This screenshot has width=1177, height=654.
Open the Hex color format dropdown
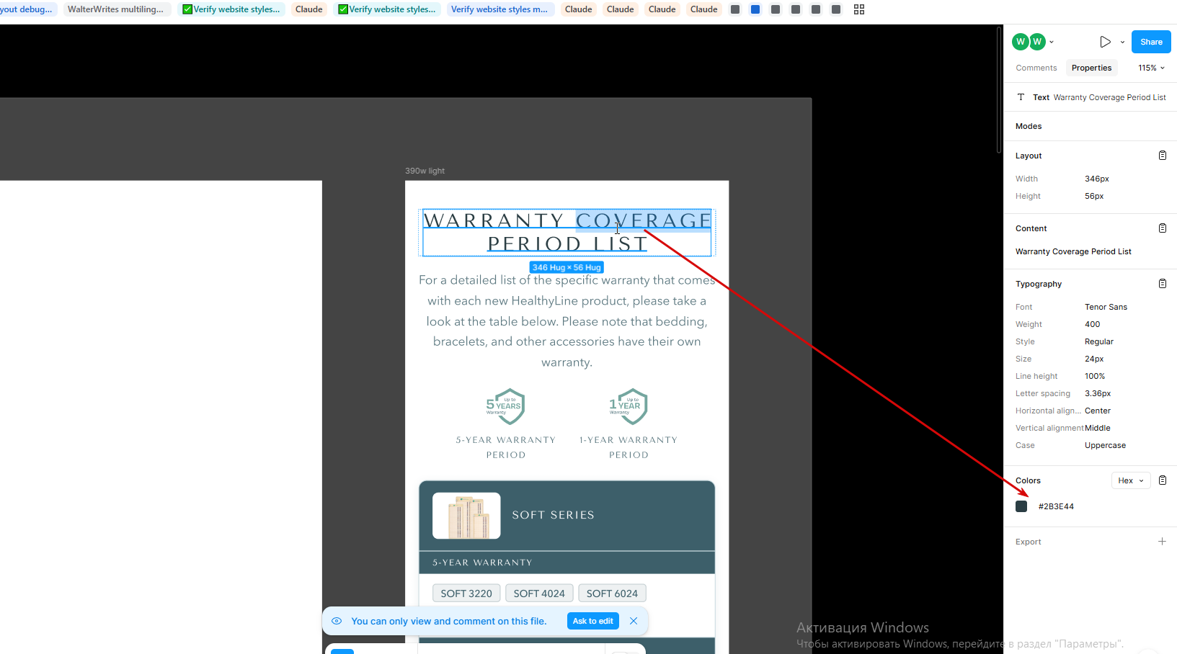tap(1131, 480)
